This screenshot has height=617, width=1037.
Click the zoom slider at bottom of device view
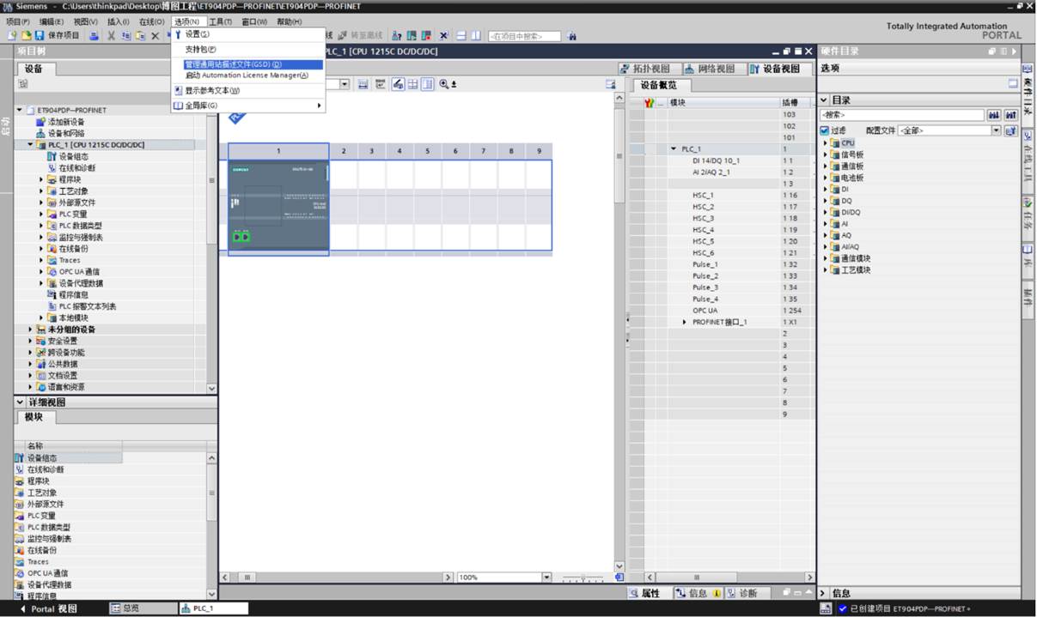click(583, 578)
